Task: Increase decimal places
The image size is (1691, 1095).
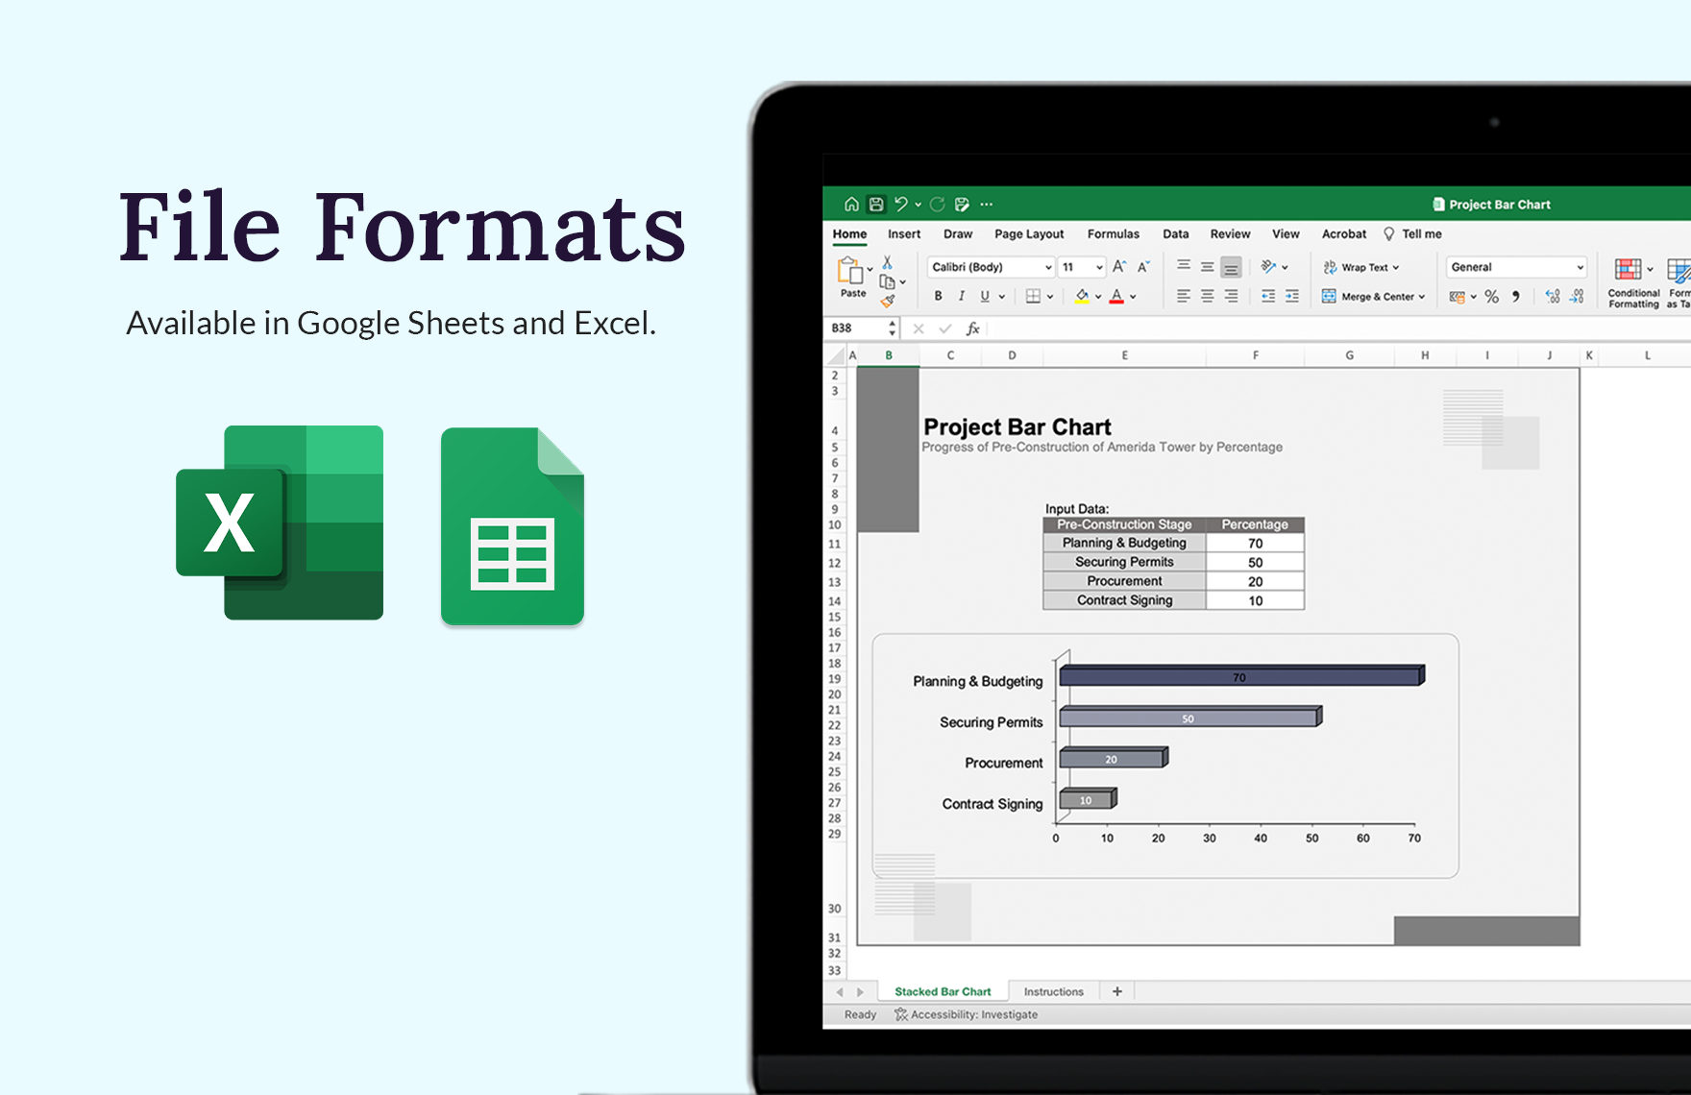Action: pyautogui.click(x=1553, y=296)
